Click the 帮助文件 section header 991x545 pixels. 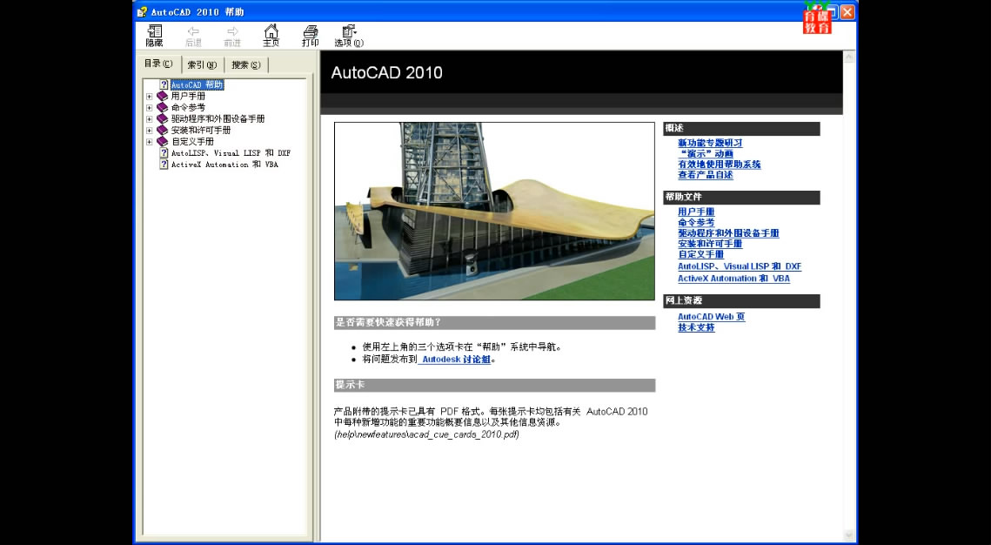[x=741, y=198]
